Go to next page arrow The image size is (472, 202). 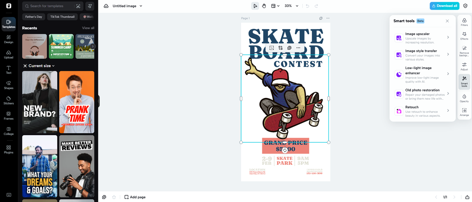[454, 197]
